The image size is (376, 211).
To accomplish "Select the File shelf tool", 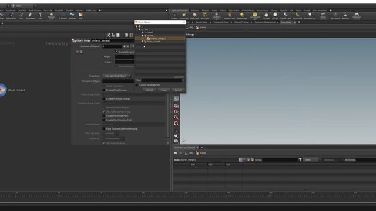I will tap(81, 16).
